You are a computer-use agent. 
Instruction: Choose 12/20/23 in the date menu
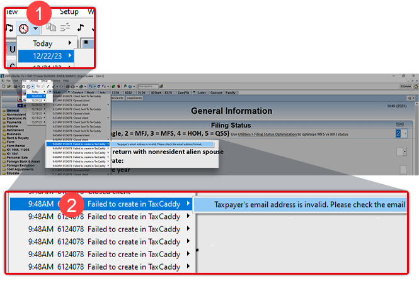(37, 105)
